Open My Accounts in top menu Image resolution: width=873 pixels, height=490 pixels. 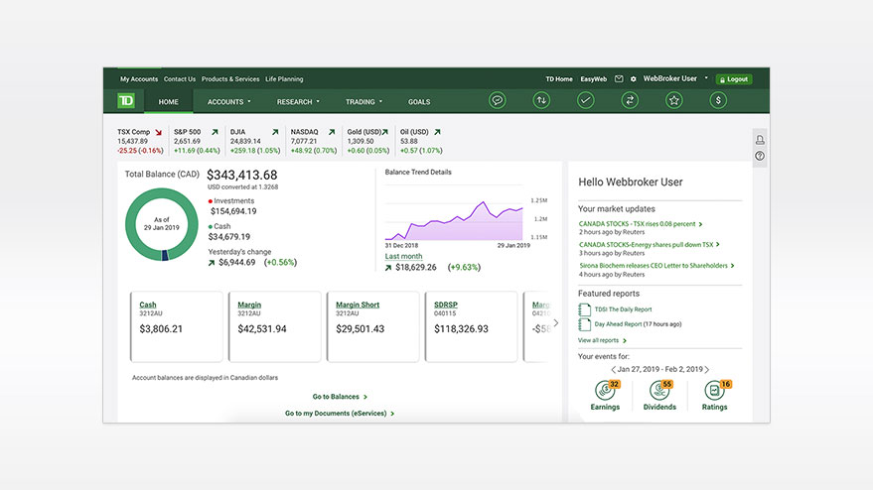click(x=139, y=79)
